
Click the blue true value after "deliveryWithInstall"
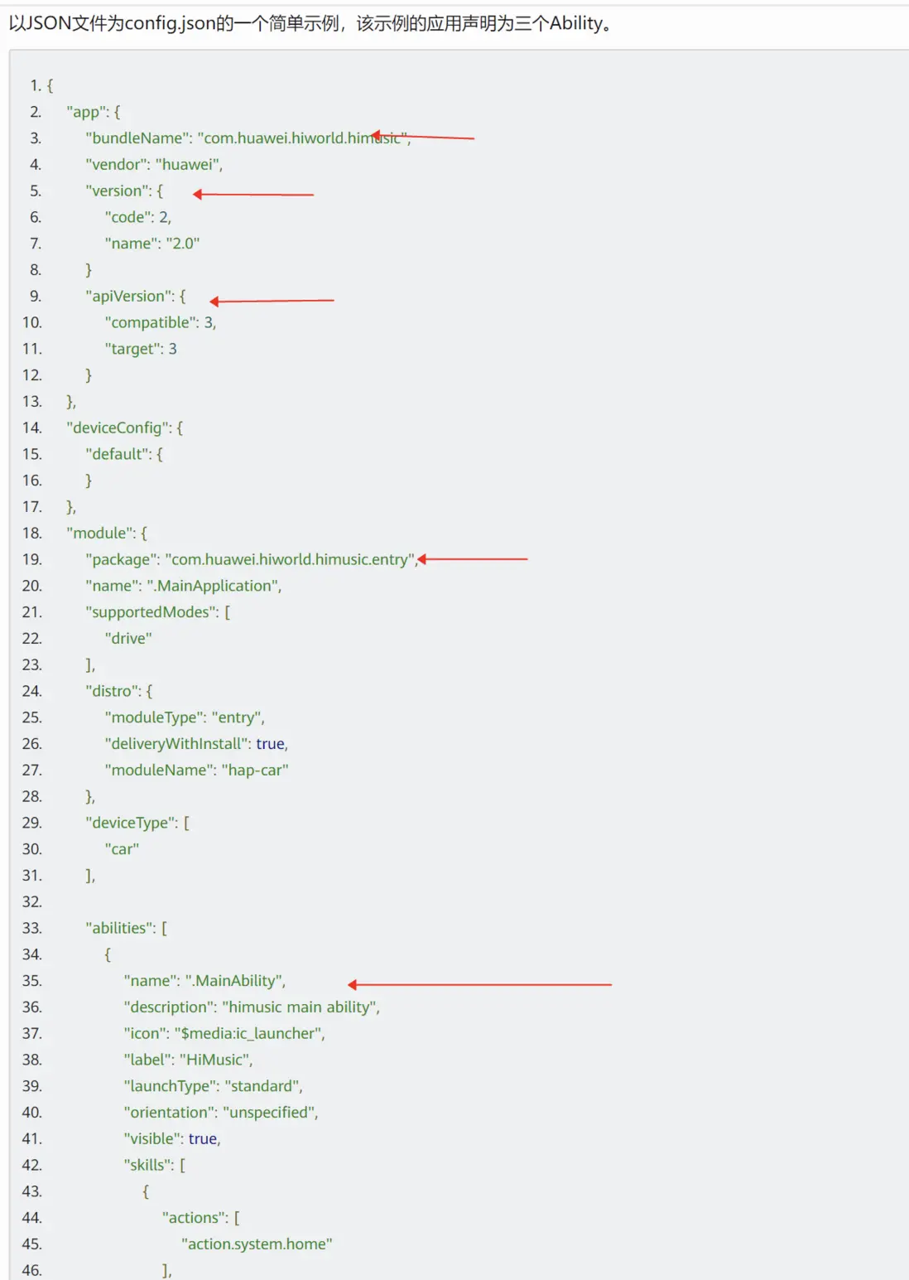tap(270, 744)
